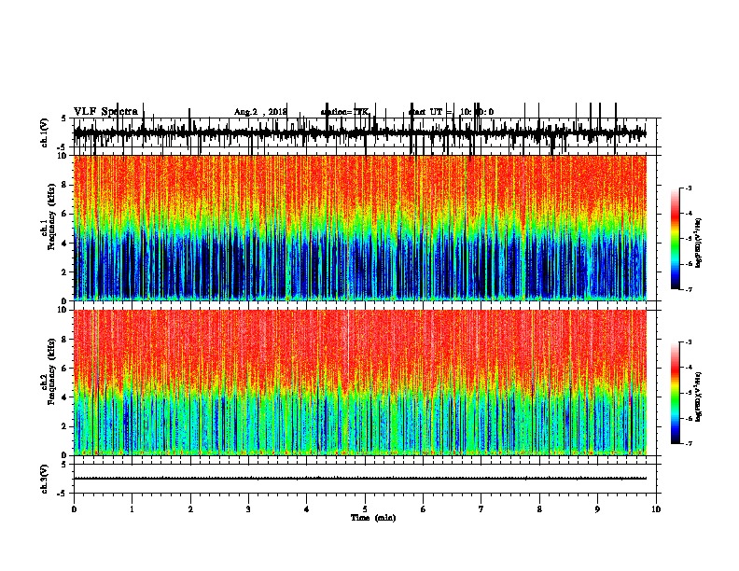The height and width of the screenshot is (571, 739).
Task: Click the -3 label on ch.2 colorbar
Action: [x=689, y=342]
